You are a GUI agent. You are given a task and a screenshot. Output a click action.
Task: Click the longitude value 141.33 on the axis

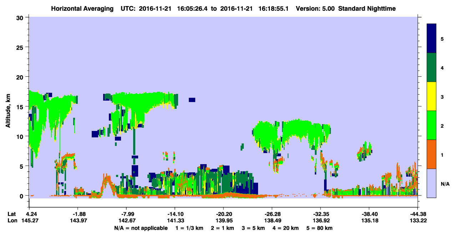tap(175, 221)
